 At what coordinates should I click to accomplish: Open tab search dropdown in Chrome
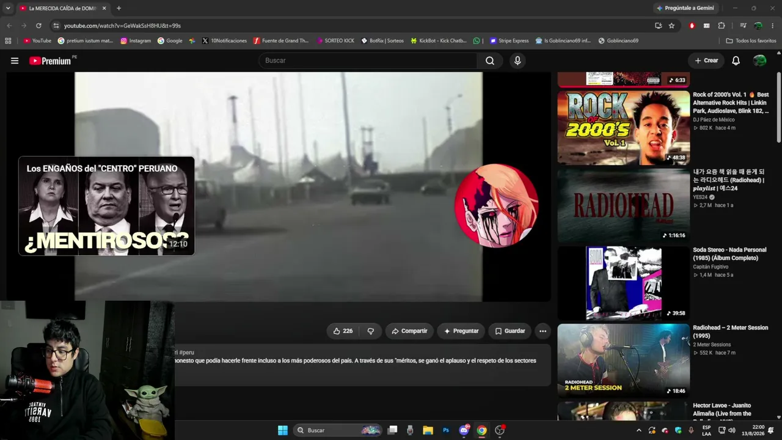[8, 8]
